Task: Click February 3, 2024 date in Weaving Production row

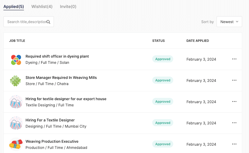Action: click(x=201, y=144)
